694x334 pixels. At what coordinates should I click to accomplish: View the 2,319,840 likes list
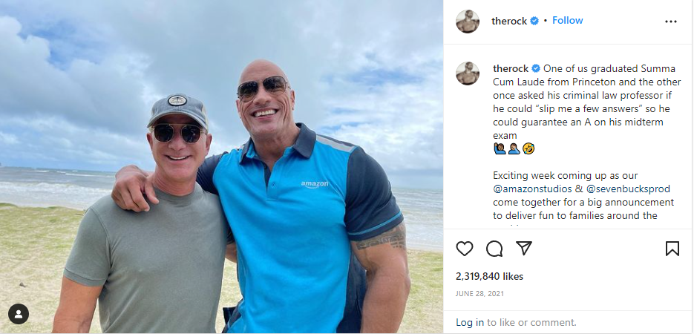[x=490, y=276]
